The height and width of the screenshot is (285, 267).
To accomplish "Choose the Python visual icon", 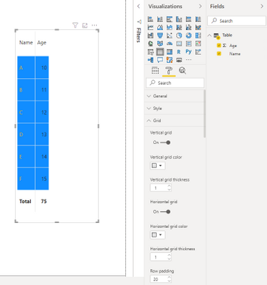I will pos(189,52).
